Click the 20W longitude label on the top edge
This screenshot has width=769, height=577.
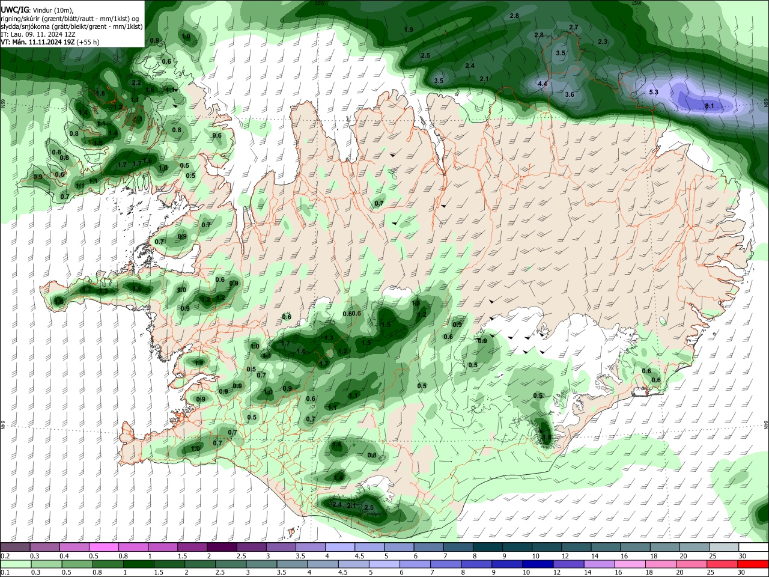tap(320, 3)
